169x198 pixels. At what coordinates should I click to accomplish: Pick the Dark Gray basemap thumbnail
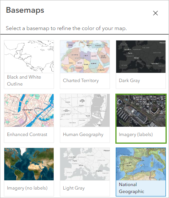[x=141, y=57]
